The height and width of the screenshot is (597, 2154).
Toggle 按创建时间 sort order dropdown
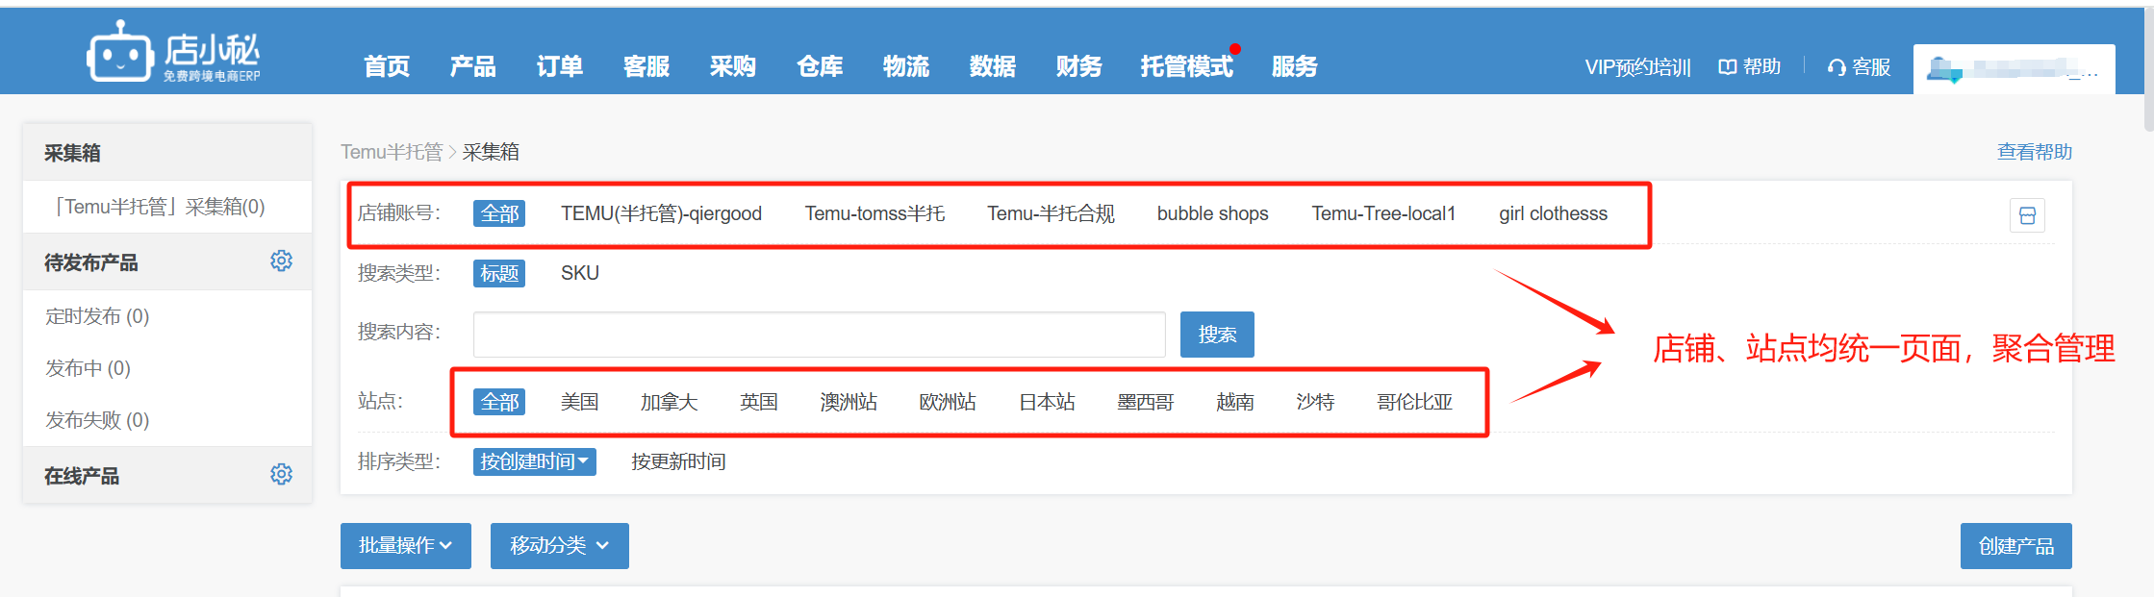pos(535,461)
